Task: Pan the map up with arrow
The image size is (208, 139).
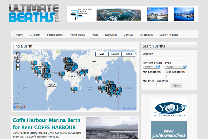Action: (x=18, y=54)
